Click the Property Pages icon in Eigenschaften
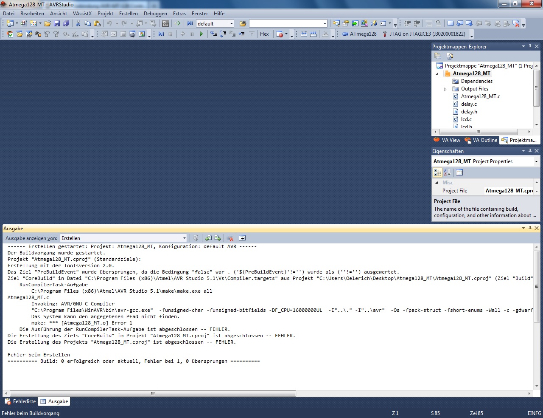The width and height of the screenshot is (543, 418). [x=459, y=172]
